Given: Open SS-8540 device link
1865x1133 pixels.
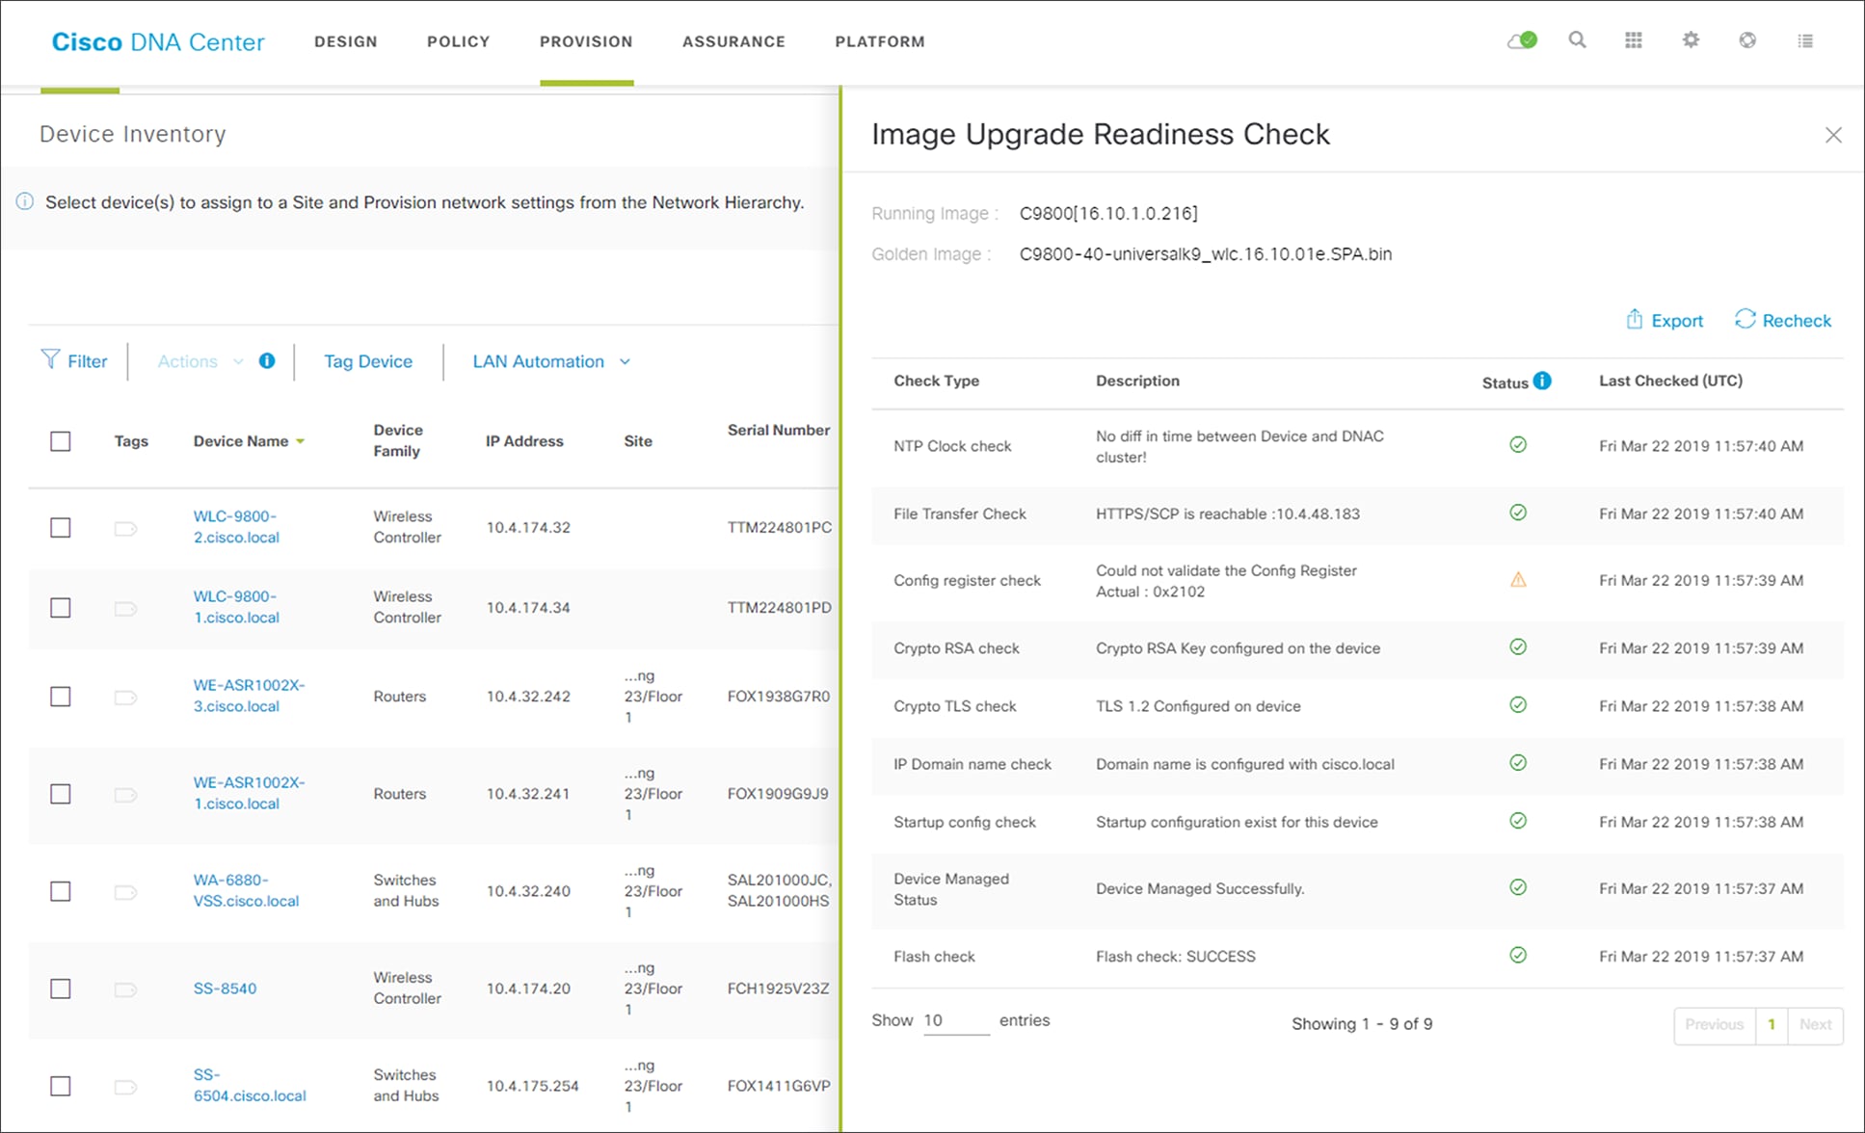Looking at the screenshot, I should 225,988.
